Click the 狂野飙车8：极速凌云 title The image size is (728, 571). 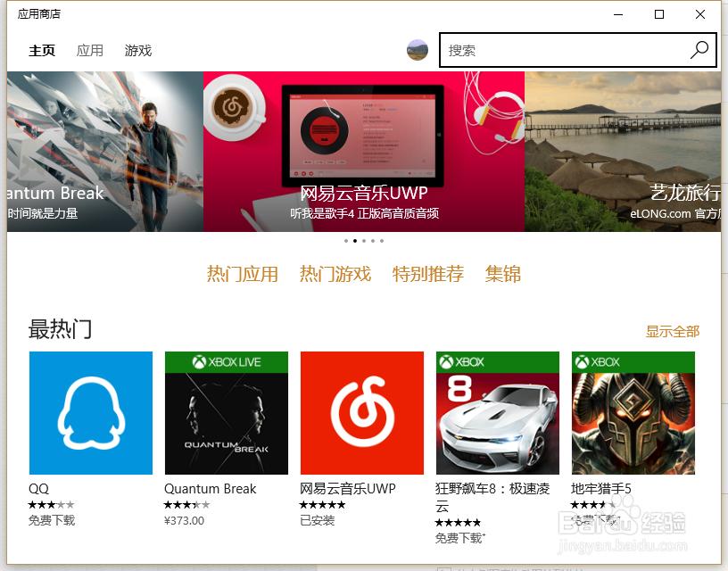coord(492,497)
